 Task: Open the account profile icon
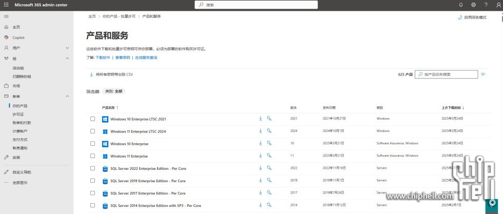498,5
